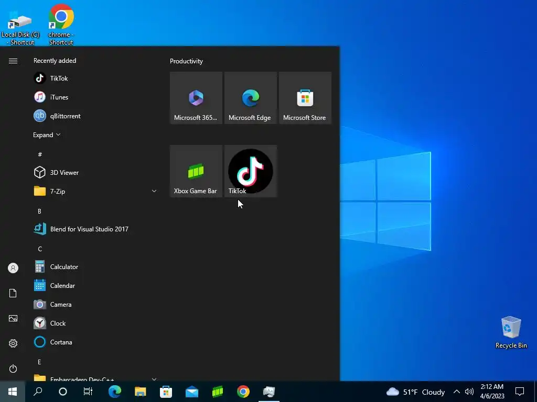537x402 pixels.
Task: Click the Microsoft 365 tile
Action: tap(196, 98)
